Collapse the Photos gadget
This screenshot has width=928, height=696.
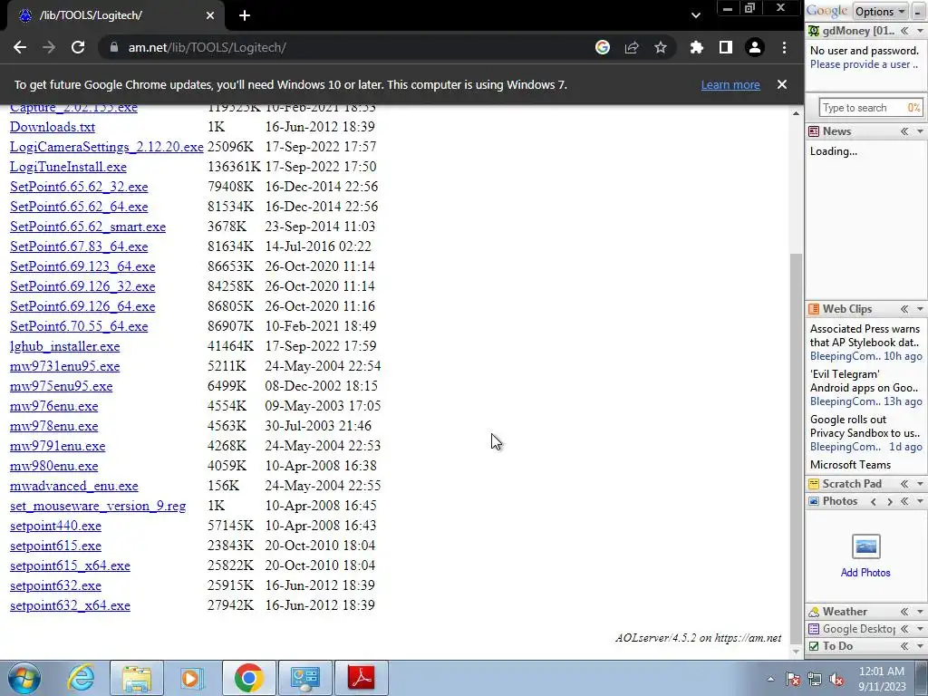[904, 501]
